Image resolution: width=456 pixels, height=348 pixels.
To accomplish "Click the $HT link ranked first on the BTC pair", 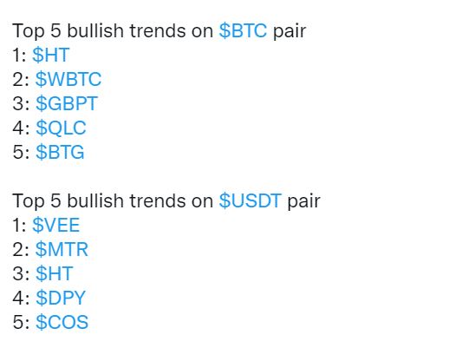I will pyautogui.click(x=51, y=55).
